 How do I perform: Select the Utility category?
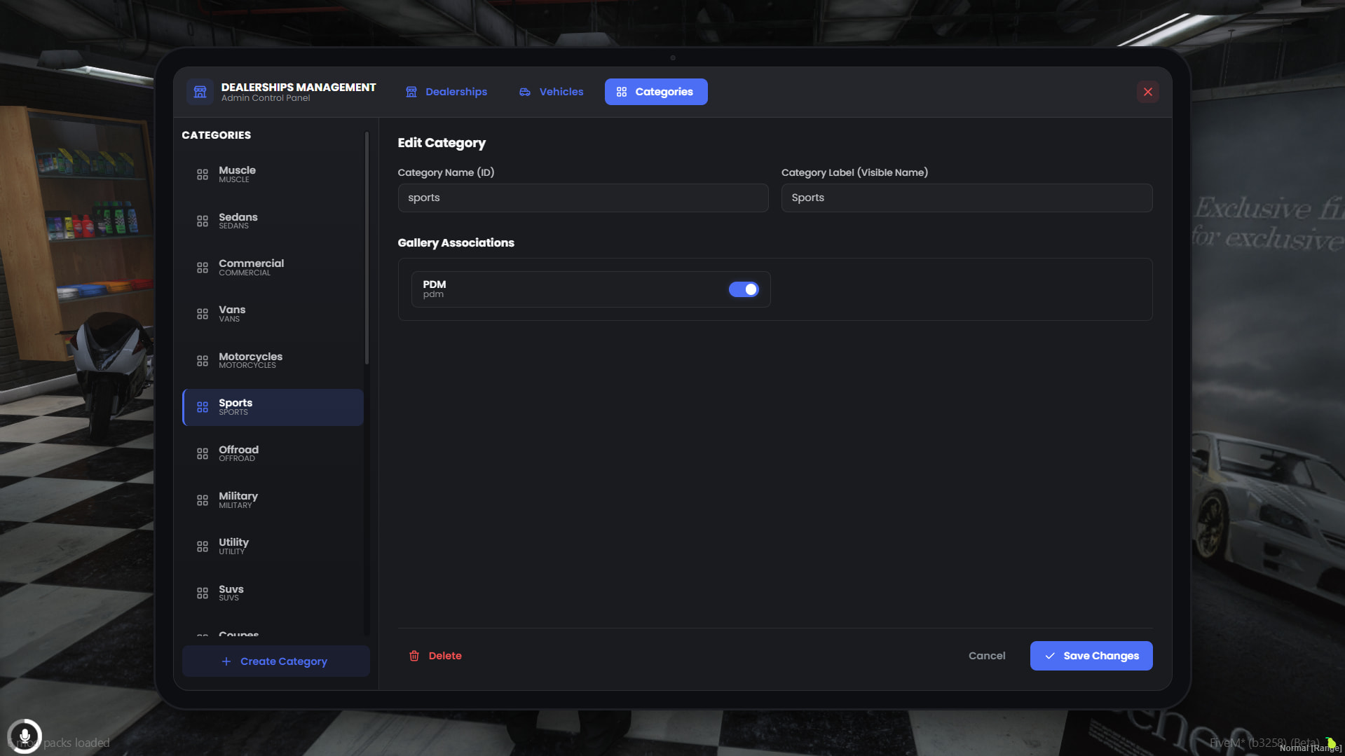[x=273, y=547]
